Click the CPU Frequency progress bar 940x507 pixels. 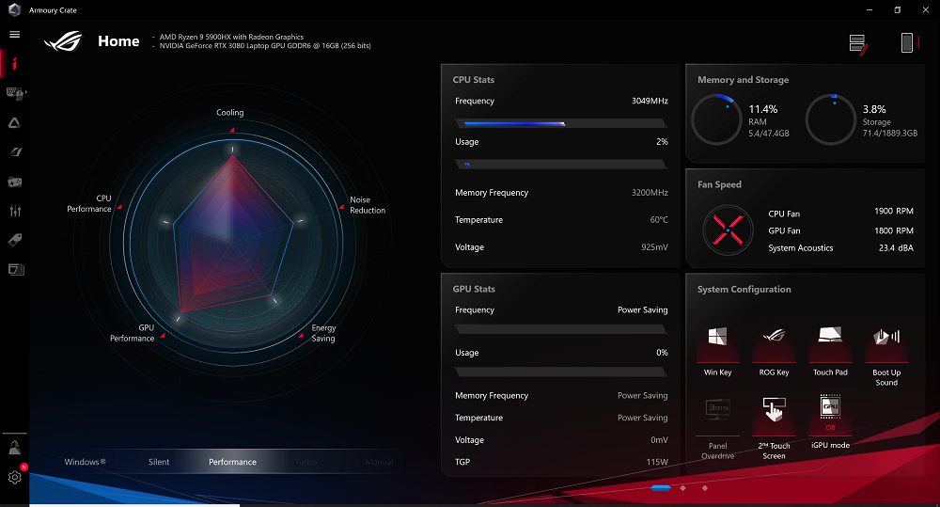click(560, 123)
